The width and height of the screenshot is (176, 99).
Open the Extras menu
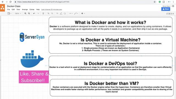tap(32, 10)
